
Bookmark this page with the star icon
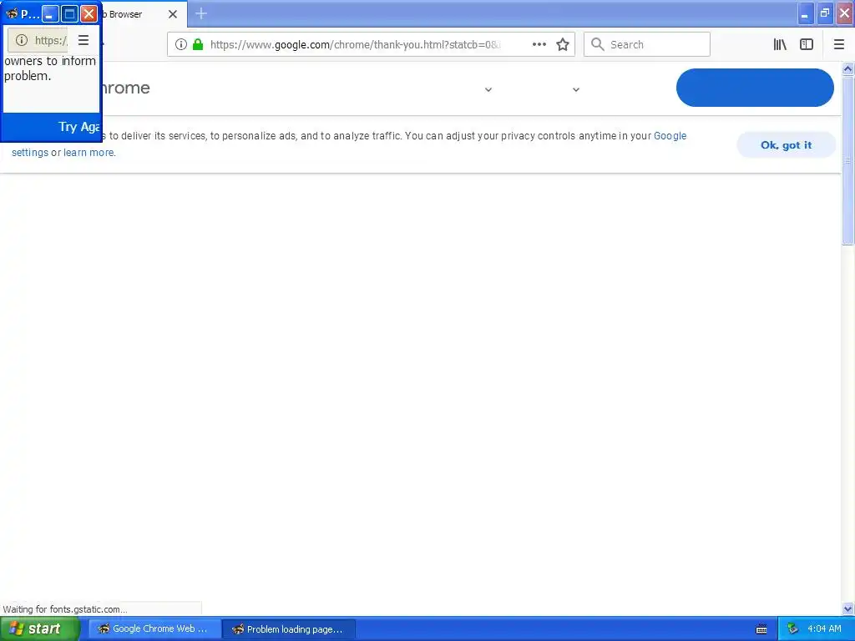click(563, 45)
